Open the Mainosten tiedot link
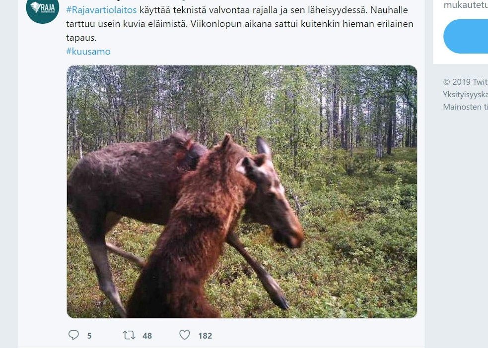488x348 pixels. click(x=465, y=106)
